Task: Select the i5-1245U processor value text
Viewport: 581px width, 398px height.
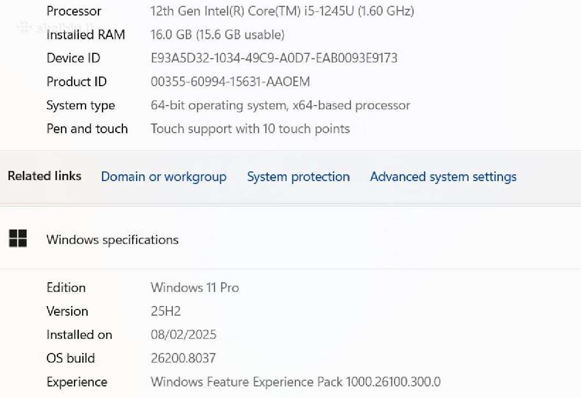Action: [x=282, y=11]
